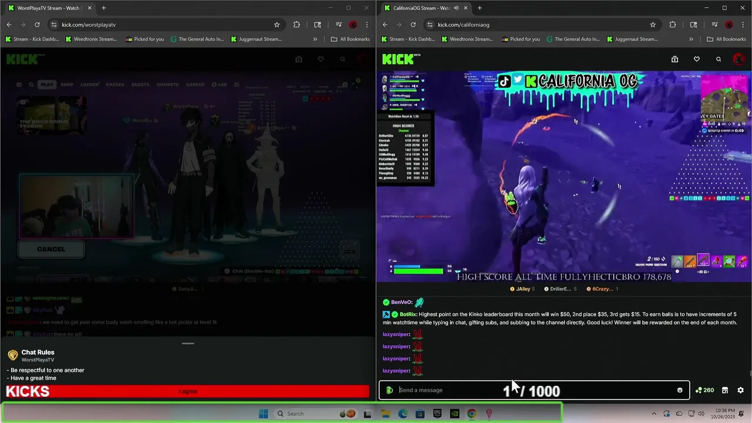Image resolution: width=752 pixels, height=423 pixels.
Task: Close the WorstPlayaTV Stream tab
Action: pyautogui.click(x=90, y=8)
